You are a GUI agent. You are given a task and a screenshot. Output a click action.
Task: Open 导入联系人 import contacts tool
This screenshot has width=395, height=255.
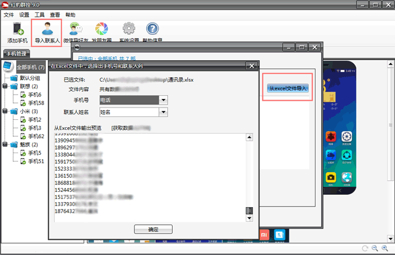[47, 32]
